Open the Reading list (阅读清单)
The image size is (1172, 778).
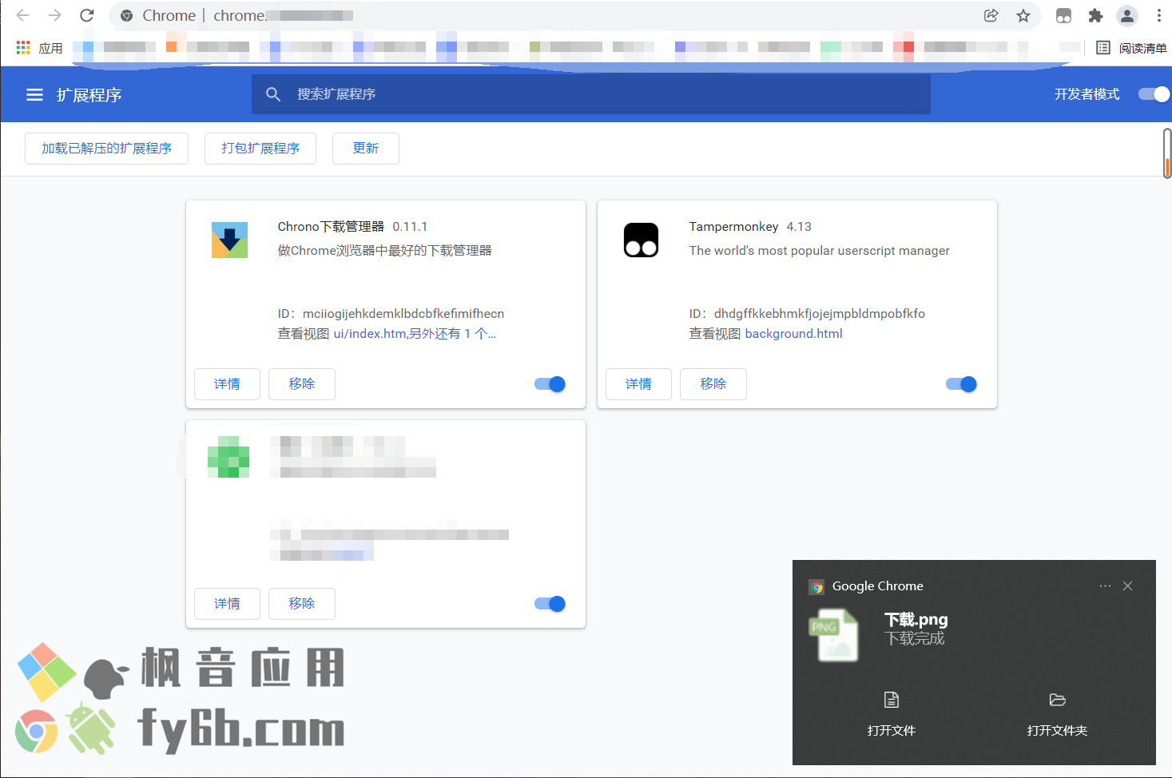click(x=1131, y=48)
